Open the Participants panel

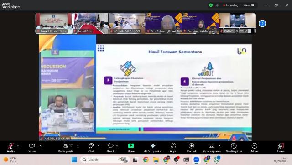66,148
